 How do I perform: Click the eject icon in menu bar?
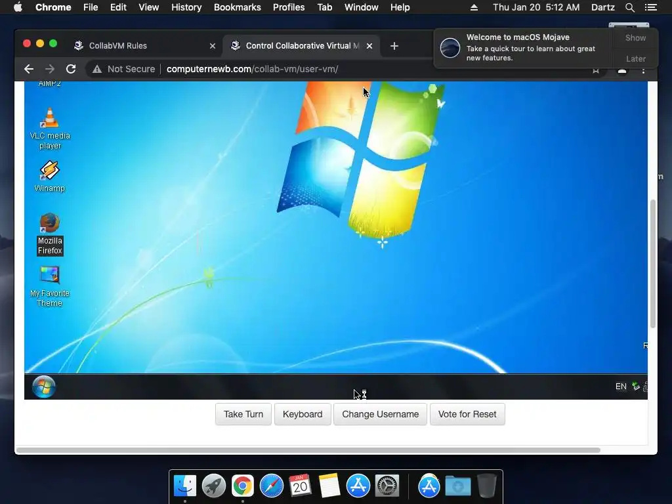pyautogui.click(x=474, y=7)
